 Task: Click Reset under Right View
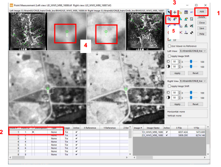(x=196, y=104)
